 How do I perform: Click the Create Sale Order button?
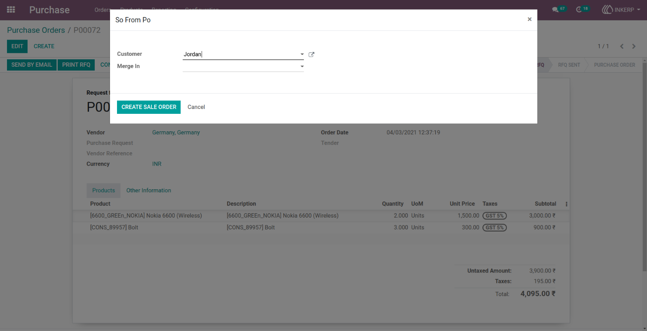pos(149,107)
